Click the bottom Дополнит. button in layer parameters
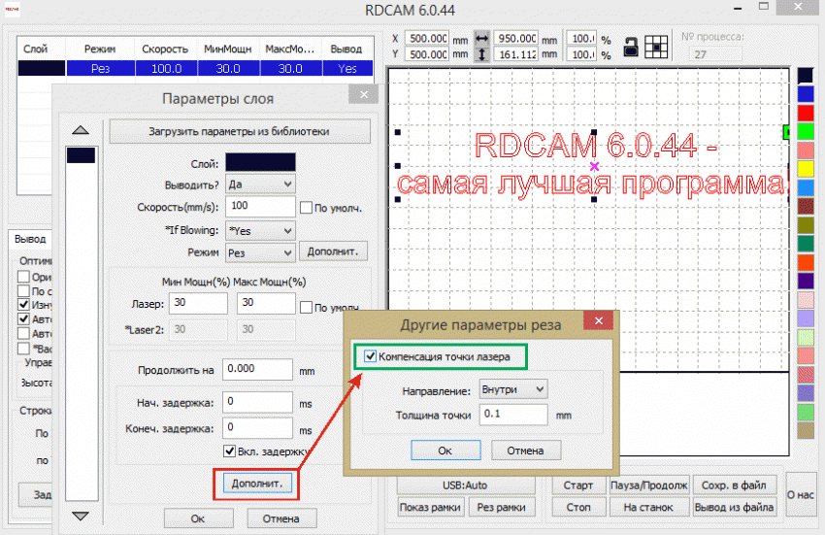This screenshot has height=535, width=825. [257, 483]
